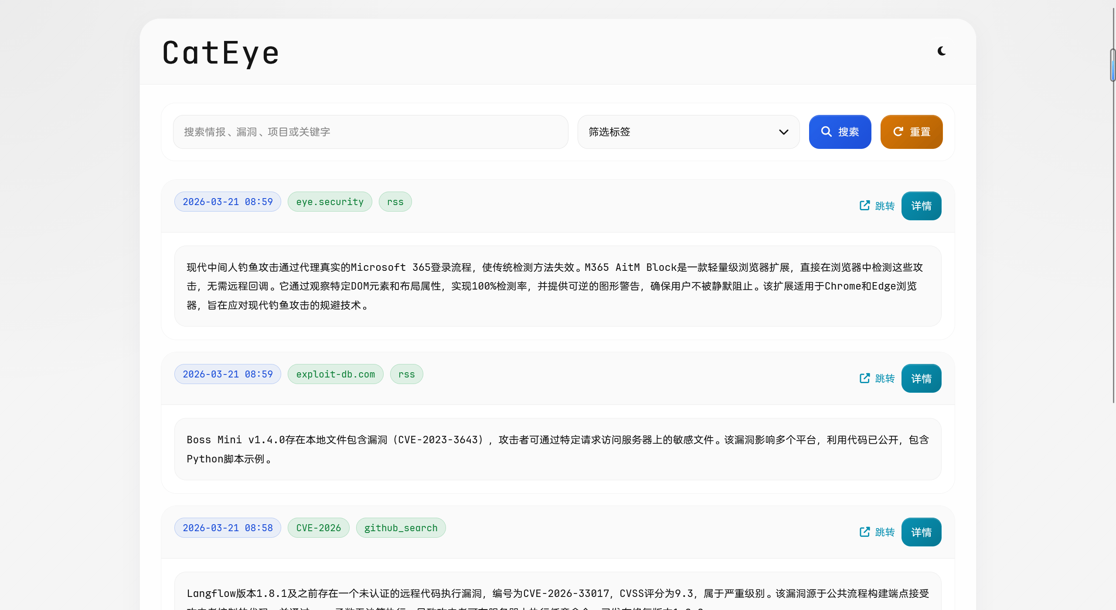Screen dimensions: 1116x610
Task: Click the CVE-2026 tag badge
Action: click(x=318, y=528)
